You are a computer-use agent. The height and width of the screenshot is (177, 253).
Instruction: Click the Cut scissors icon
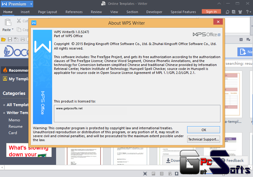19,21
